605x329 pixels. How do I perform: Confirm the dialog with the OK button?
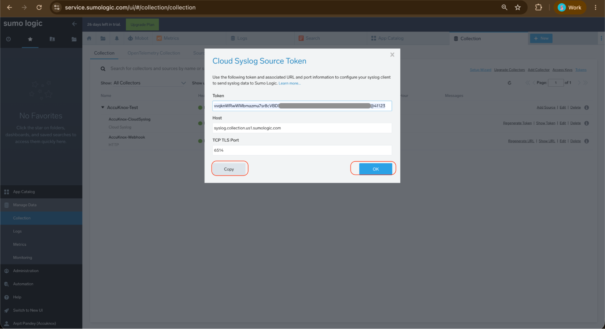[x=376, y=169]
